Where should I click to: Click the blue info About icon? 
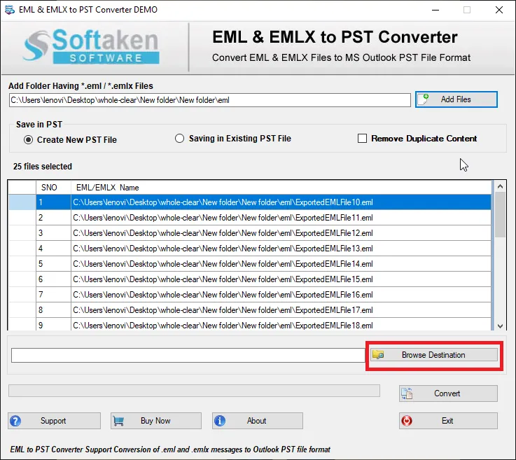click(220, 421)
